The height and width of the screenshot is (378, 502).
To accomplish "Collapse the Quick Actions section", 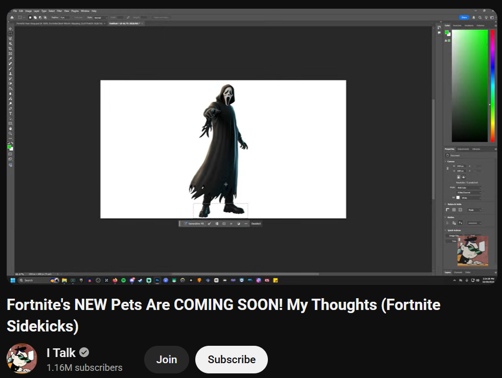I will [x=445, y=230].
